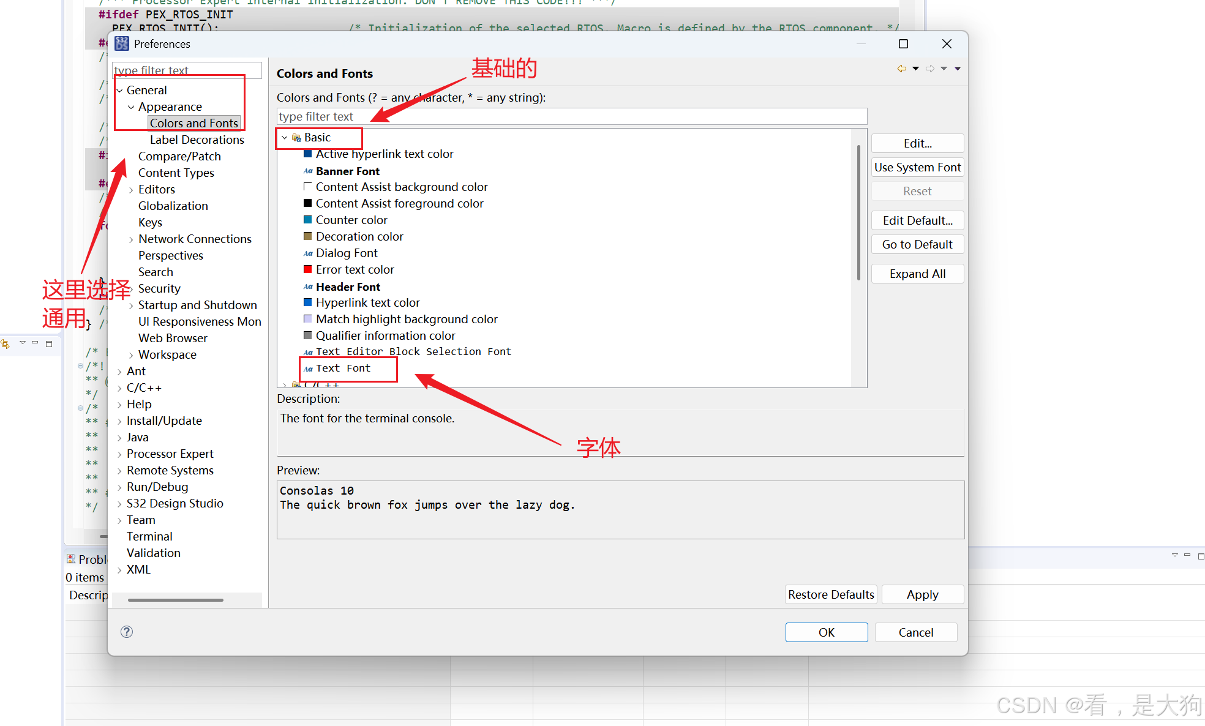Click the Problems view icon
1205x726 pixels.
71,559
